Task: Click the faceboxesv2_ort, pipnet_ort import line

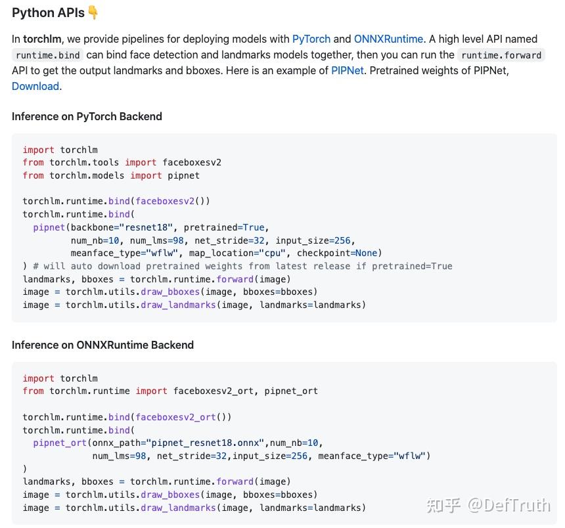Action: 170,391
